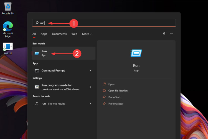Click the three-dot more options icon

tap(172, 34)
